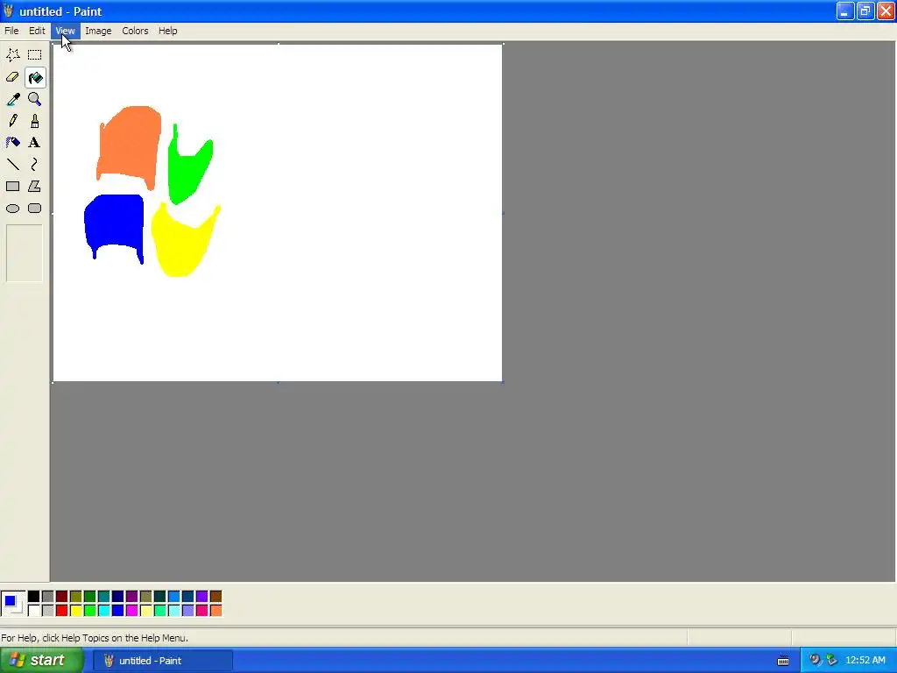
Task: Select the lime green palette swatch
Action: [90, 611]
